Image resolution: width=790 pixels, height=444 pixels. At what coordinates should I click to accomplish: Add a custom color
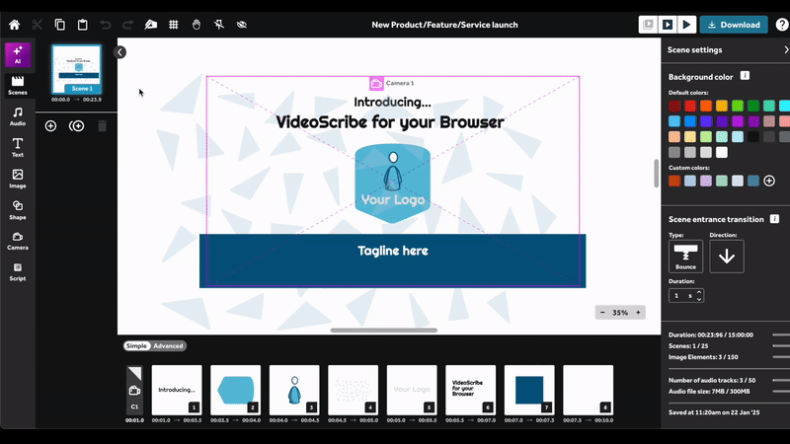click(769, 181)
